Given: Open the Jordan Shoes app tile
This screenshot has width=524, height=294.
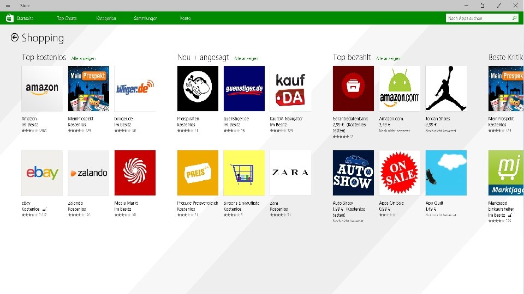Looking at the screenshot, I should [446, 88].
